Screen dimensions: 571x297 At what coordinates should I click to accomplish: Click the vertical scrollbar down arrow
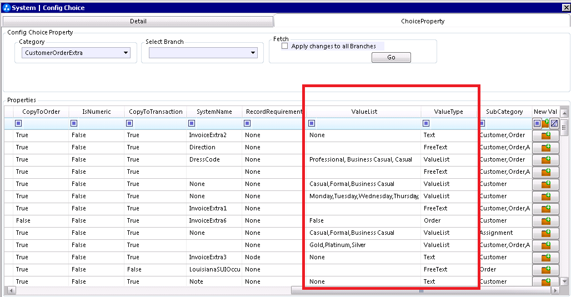click(564, 281)
